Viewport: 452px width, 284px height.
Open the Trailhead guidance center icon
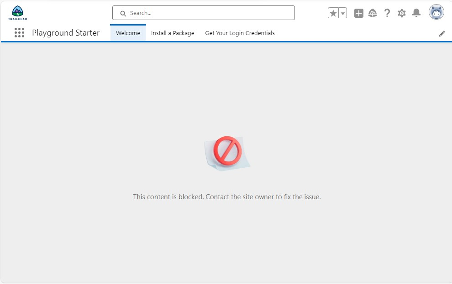coord(373,13)
